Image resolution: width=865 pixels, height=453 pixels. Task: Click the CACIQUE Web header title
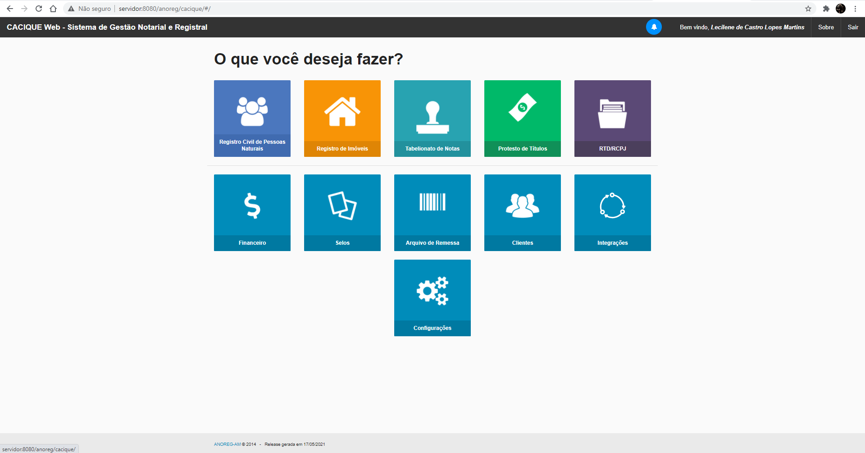107,27
